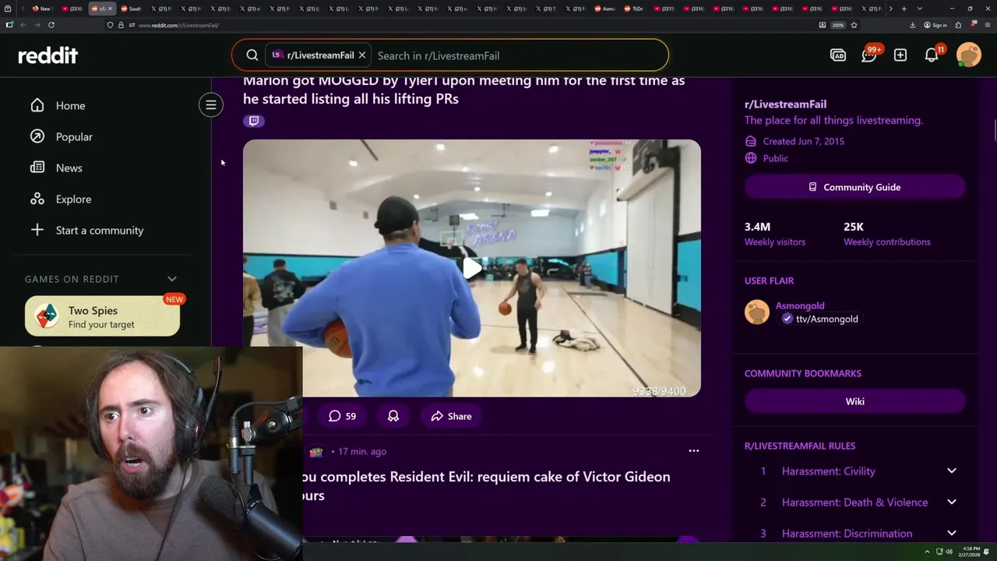Viewport: 997px width, 561px height.
Task: Play the TylerT basketball gym video
Action: (x=472, y=268)
